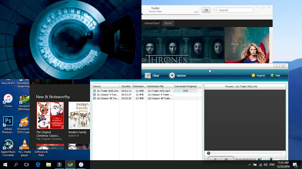Switch to the Store tab in iTunes
Screen dimensions: 302x169
point(168,23)
